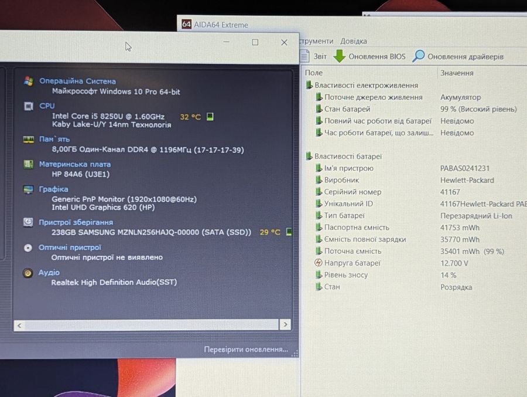Image resolution: width=527 pixels, height=397 pixels.
Task: Click the magnifier icon for driver updates
Action: (419, 56)
